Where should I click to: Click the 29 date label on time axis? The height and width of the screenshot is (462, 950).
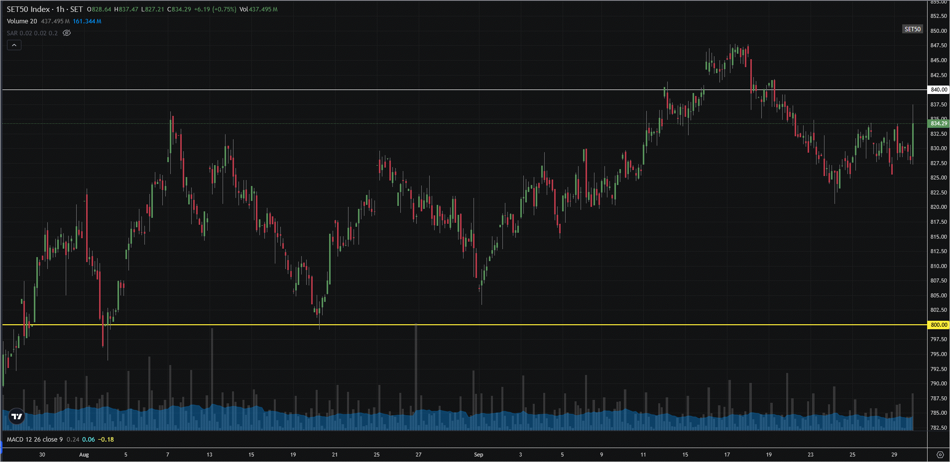click(894, 455)
